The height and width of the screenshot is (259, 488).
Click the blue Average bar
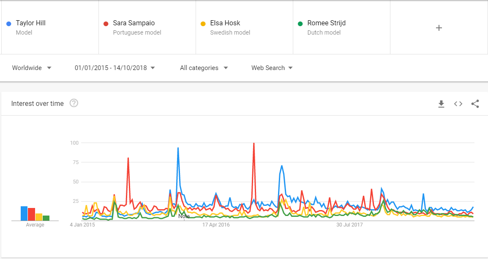click(x=24, y=213)
